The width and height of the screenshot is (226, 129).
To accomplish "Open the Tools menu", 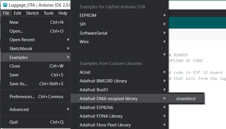I will tap(49, 13).
